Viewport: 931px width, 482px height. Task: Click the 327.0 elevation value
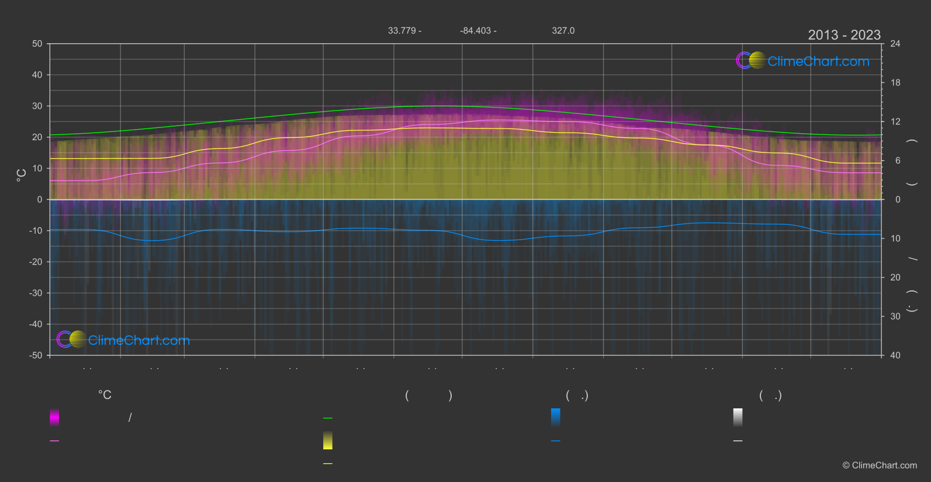563,30
